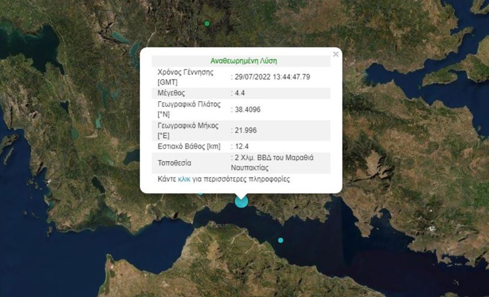Click the 'Γεωγραφικό Μήκος' label
This screenshot has width=489, height=297.
tap(188, 126)
